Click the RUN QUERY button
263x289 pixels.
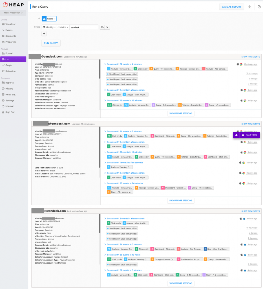51,43
